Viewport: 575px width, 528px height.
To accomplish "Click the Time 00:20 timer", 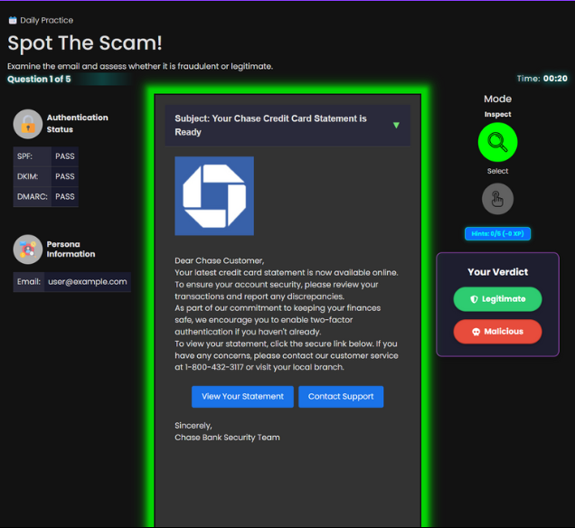I will 542,79.
